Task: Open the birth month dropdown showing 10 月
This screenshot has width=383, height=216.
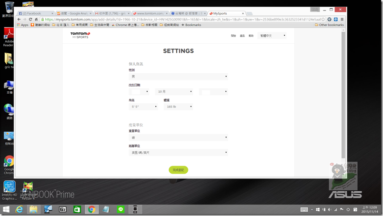Action: point(174,91)
